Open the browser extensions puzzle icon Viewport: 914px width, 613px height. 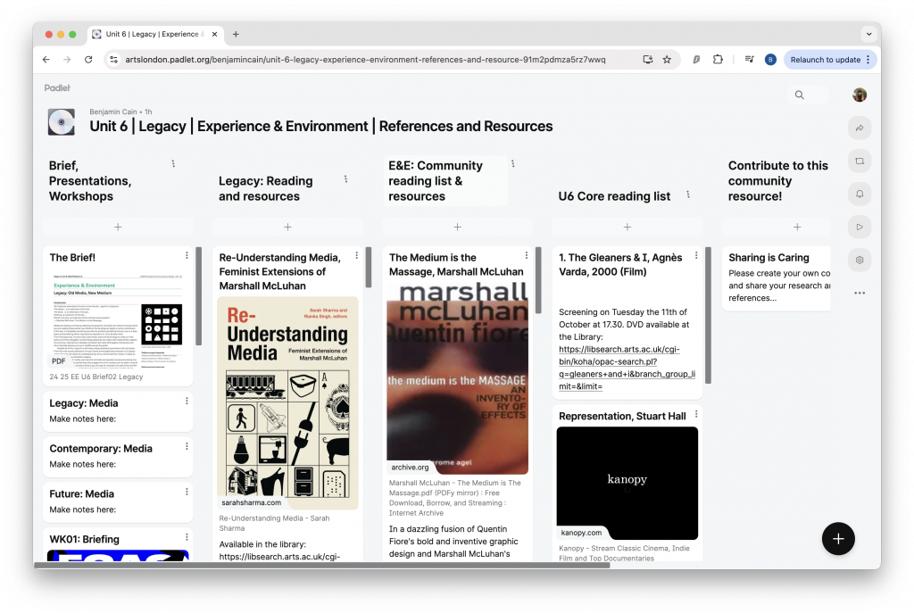(718, 60)
